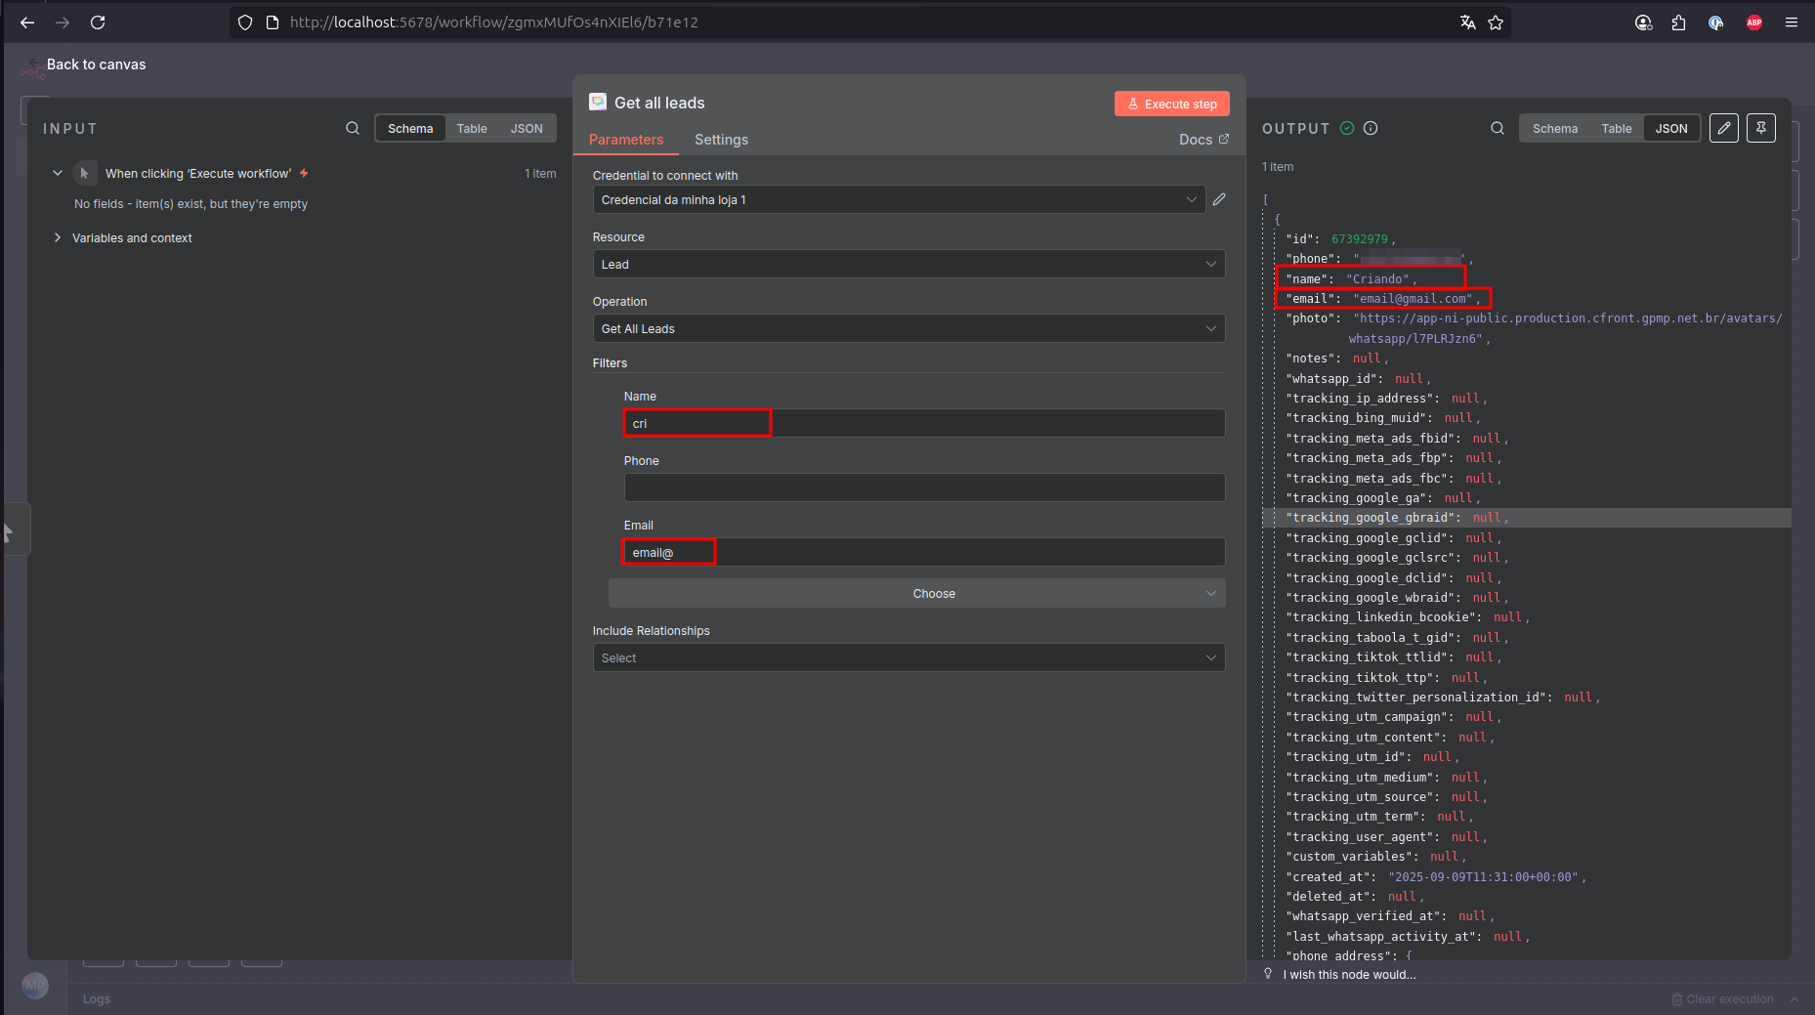This screenshot has height=1015, width=1815.
Task: Click the manual trigger cursor icon
Action: click(85, 173)
